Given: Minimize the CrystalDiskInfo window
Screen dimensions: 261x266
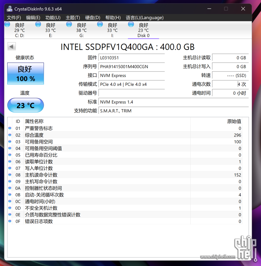Looking at the screenshot, I should pyautogui.click(x=209, y=9).
